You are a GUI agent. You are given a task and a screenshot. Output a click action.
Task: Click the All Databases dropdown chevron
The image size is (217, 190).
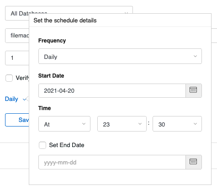pyautogui.click(x=126, y=13)
